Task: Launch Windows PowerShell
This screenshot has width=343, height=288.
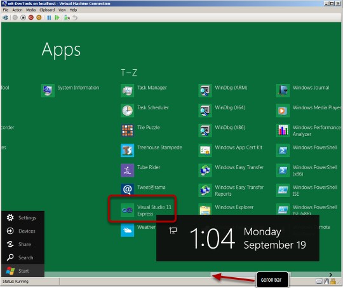Action: [307, 150]
